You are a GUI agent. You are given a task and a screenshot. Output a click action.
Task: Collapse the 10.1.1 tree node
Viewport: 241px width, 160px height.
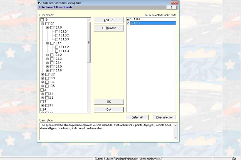pos(47,44)
